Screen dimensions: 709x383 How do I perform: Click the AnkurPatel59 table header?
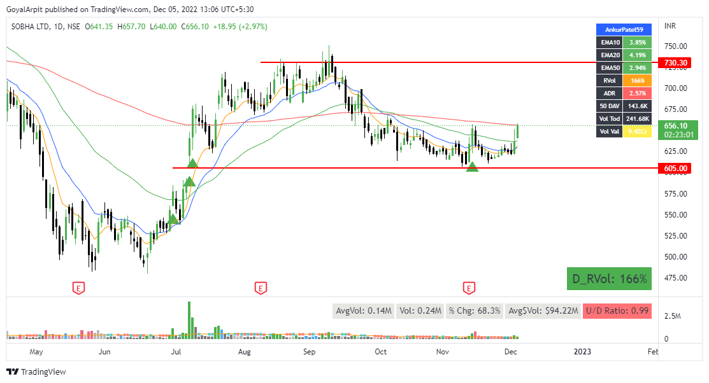624,29
